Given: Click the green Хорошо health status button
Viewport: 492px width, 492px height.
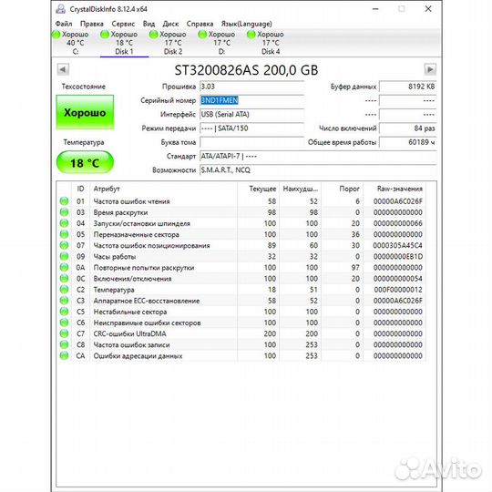Looking at the screenshot, I should click(85, 112).
